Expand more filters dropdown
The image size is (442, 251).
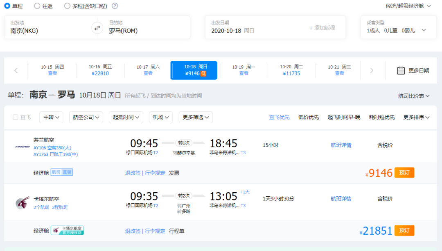pyautogui.click(x=196, y=117)
